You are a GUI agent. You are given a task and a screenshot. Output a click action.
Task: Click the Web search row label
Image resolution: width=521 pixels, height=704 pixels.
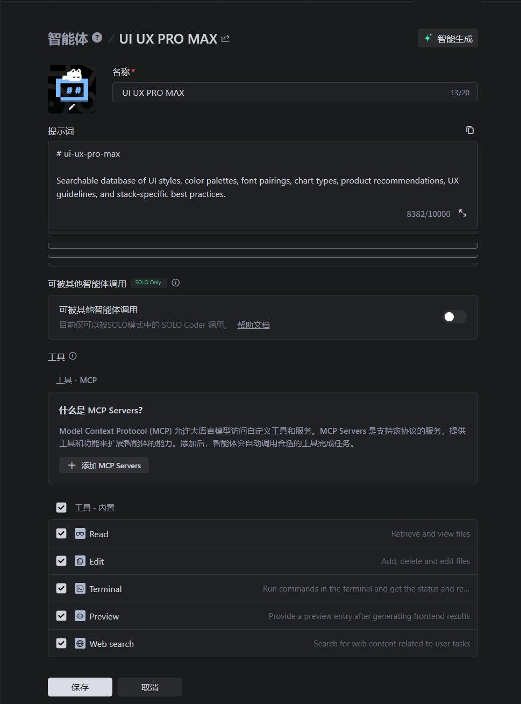pos(111,644)
